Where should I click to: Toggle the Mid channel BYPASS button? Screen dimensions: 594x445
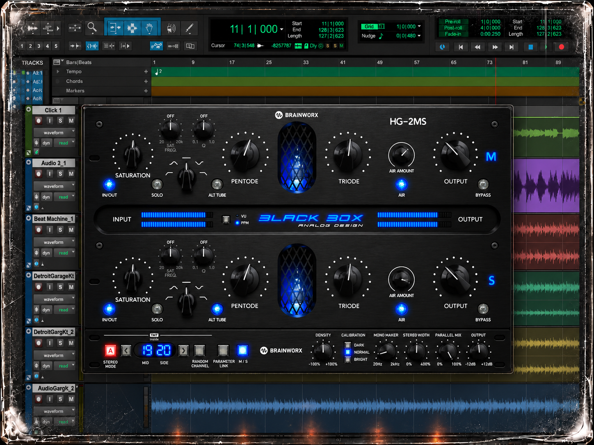[483, 184]
